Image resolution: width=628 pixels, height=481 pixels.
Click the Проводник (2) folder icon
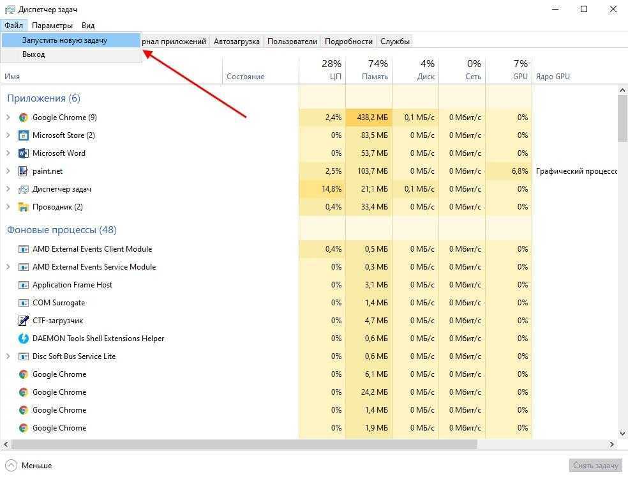[x=23, y=207]
